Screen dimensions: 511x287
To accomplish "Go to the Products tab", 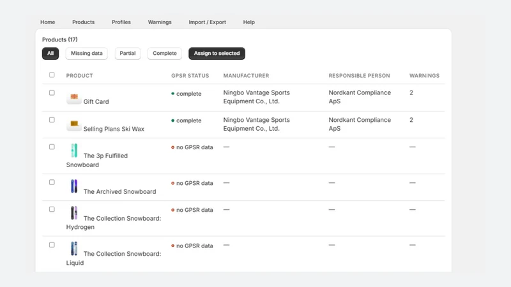I will (x=84, y=22).
